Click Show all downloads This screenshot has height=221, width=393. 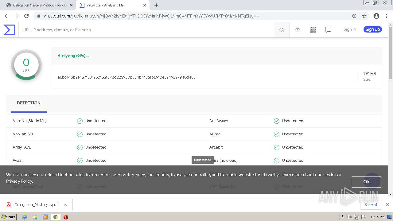click(x=371, y=205)
